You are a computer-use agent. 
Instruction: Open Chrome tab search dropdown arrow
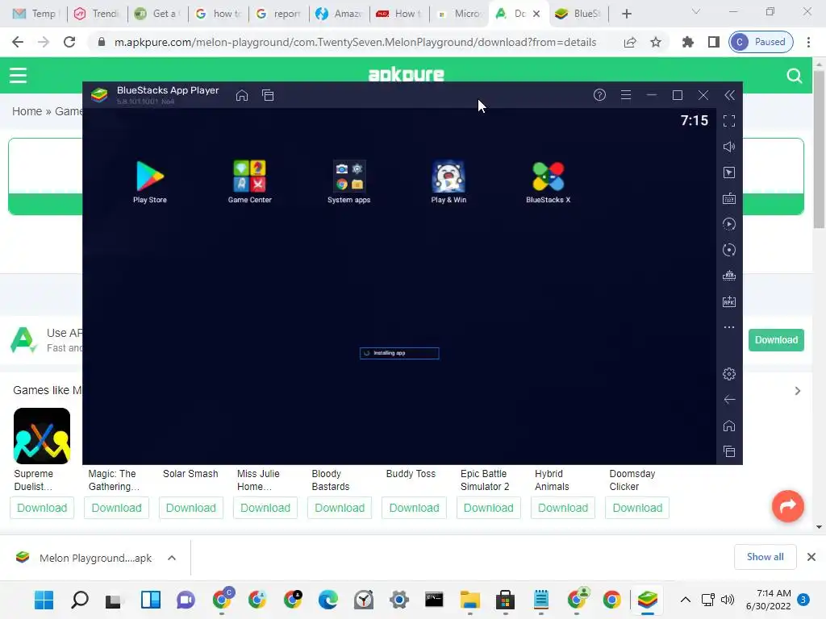696,11
